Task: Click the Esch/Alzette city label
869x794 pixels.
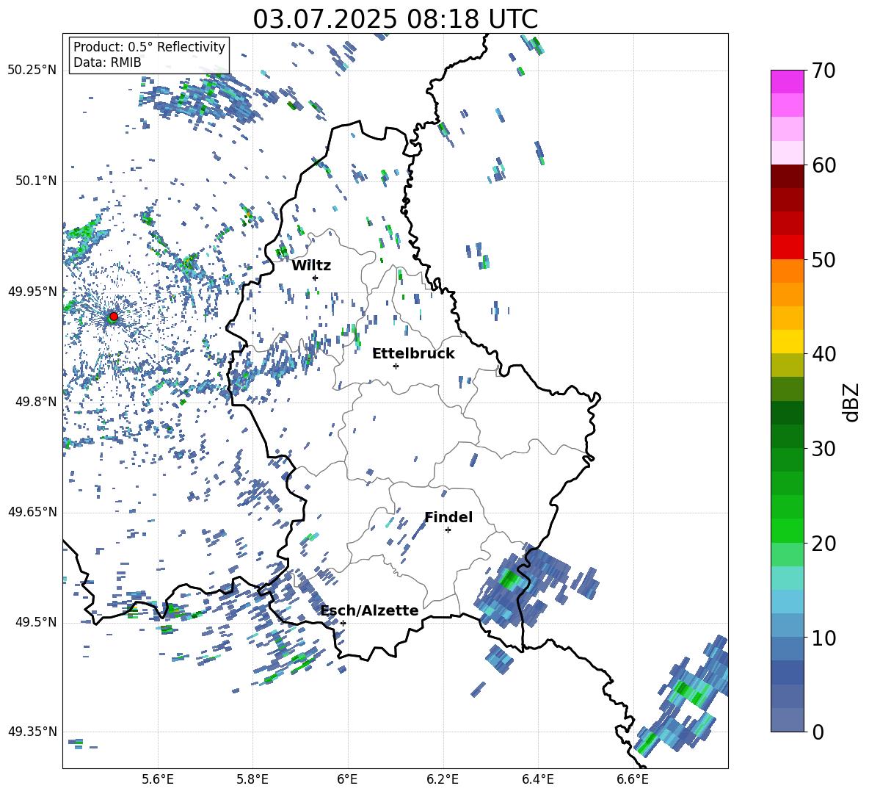Action: click(x=370, y=610)
